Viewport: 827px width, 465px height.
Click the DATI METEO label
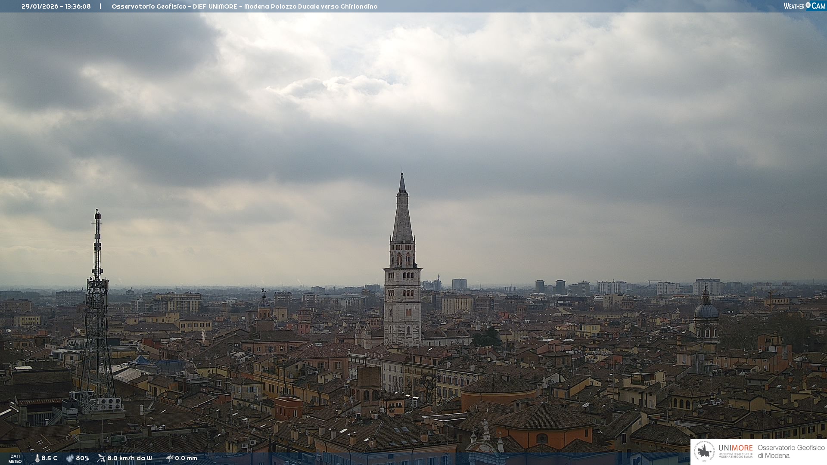[15, 459]
